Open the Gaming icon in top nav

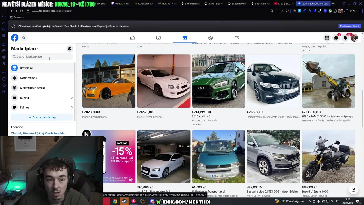coord(237,38)
